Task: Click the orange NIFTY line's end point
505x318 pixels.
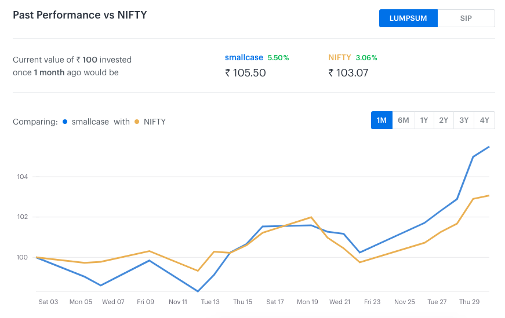Action: [x=489, y=195]
